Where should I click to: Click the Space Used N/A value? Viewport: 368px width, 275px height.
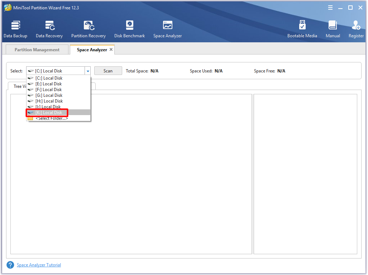(x=219, y=71)
